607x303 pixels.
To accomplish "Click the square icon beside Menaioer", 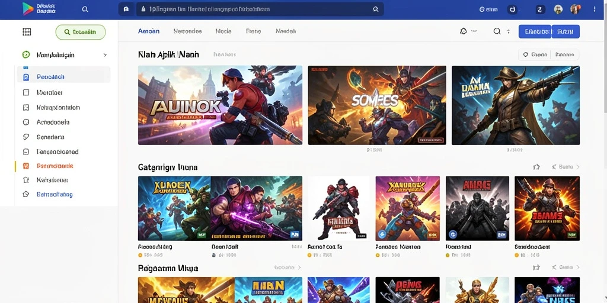I will 26,92.
